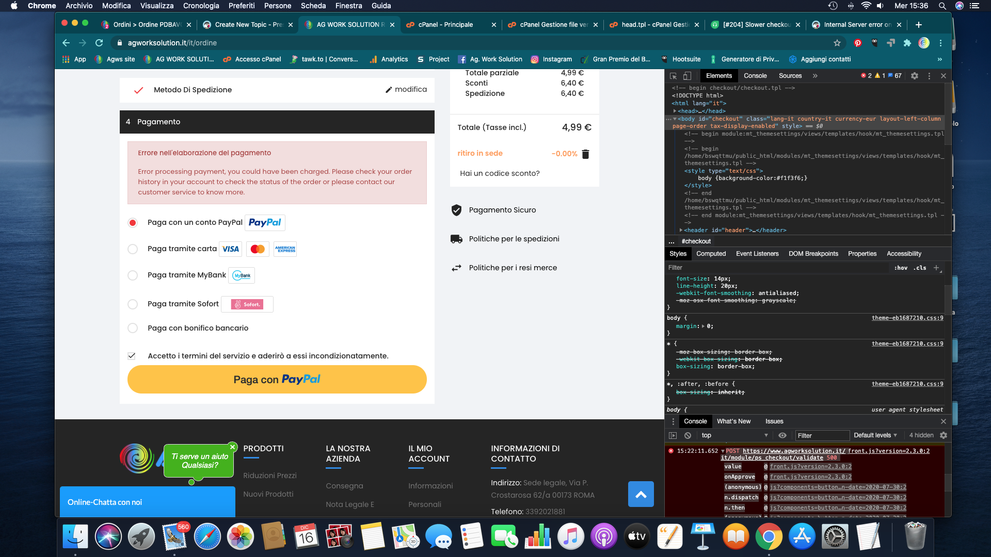Select Paga tramite carta radio button

point(133,249)
